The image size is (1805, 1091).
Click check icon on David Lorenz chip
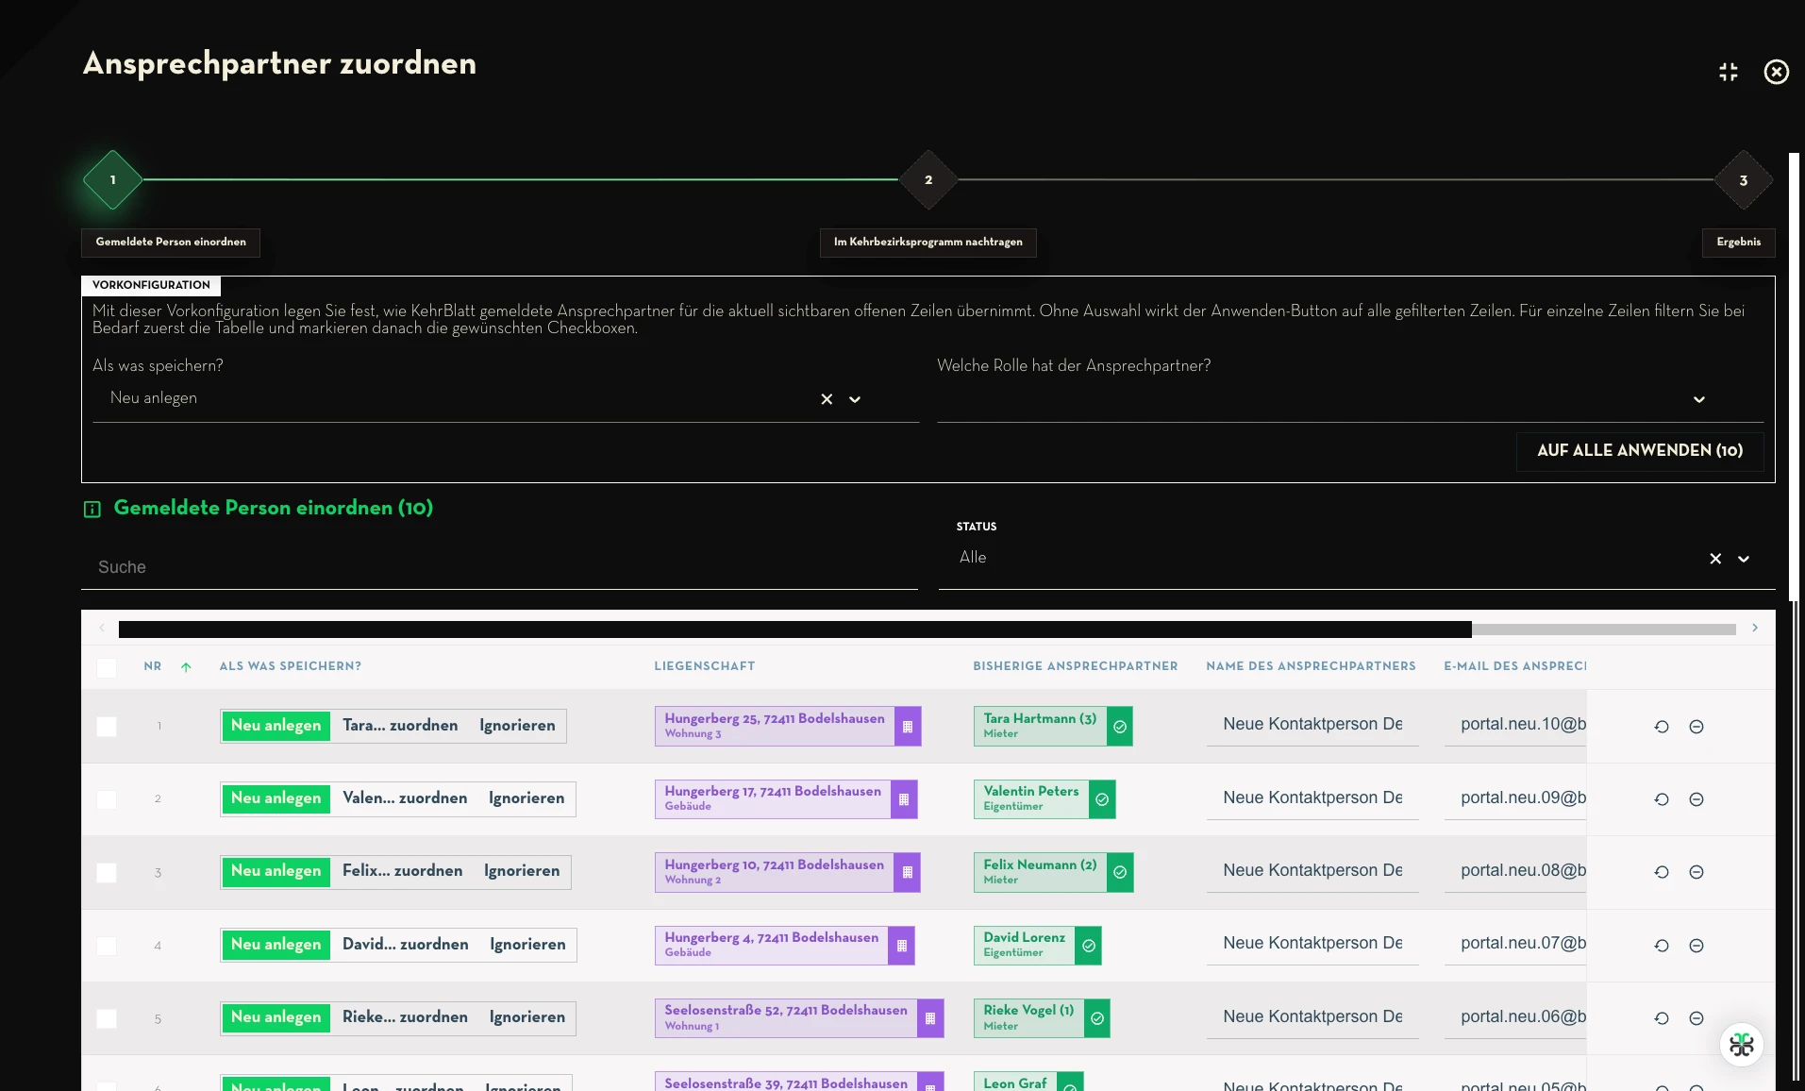click(x=1088, y=946)
